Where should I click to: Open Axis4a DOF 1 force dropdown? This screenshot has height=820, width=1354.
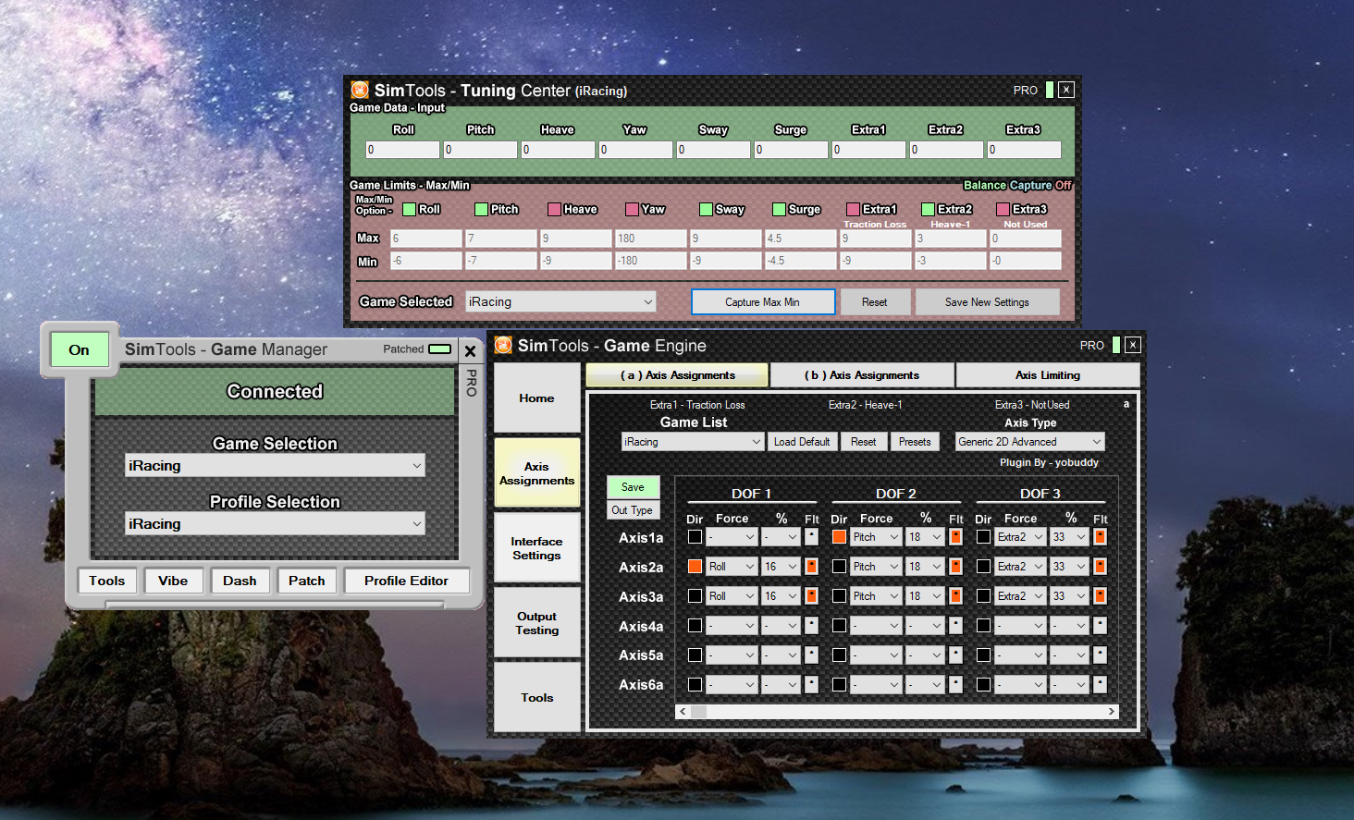point(732,625)
